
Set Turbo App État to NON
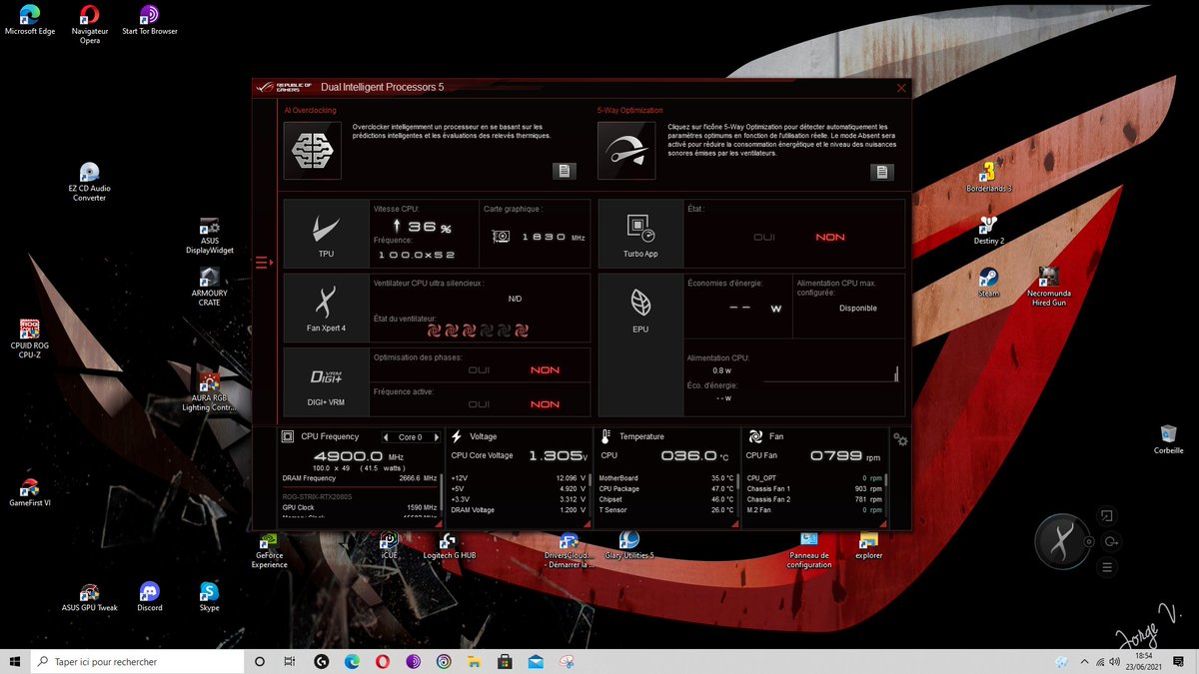830,238
